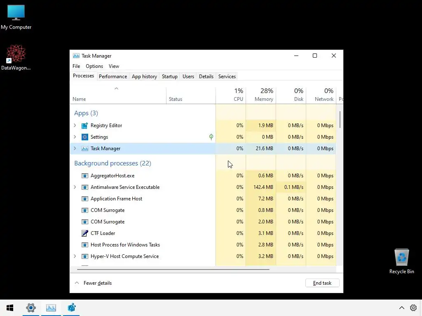Click the AggregatorHost.exe process icon
This screenshot has width=422, height=316.
(x=84, y=176)
